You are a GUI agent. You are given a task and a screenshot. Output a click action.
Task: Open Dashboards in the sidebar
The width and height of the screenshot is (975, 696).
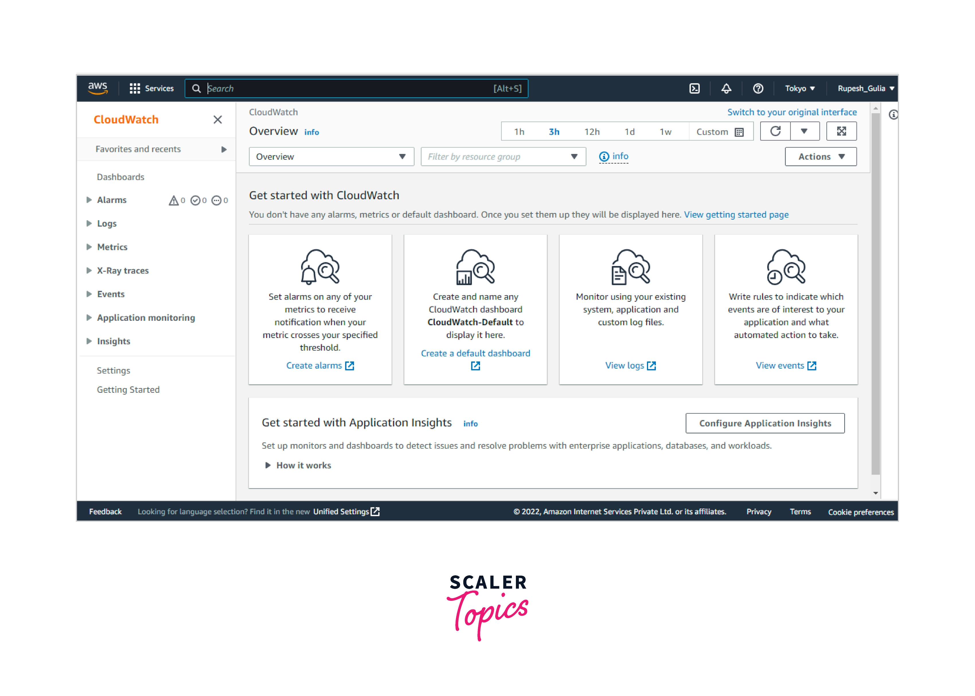coord(120,177)
